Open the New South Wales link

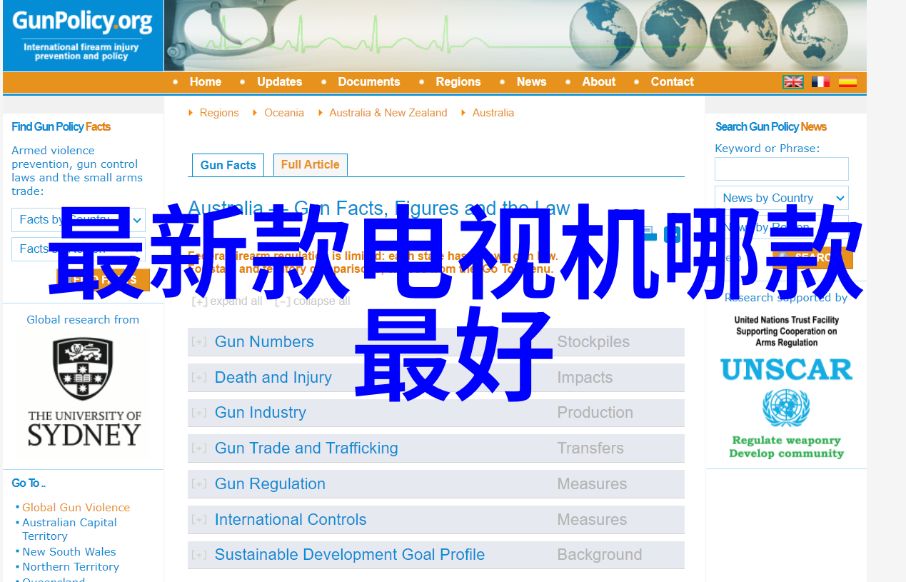pyautogui.click(x=69, y=552)
